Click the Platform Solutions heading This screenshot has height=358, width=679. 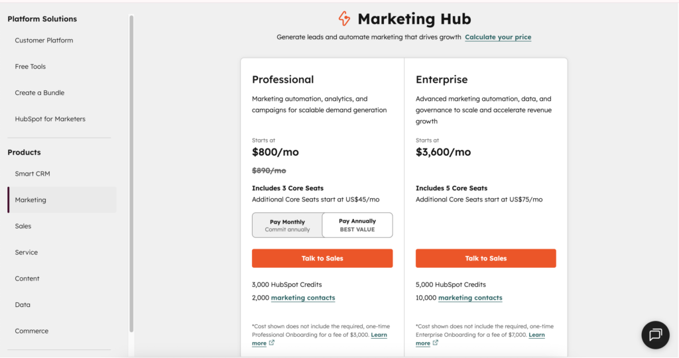coord(42,19)
